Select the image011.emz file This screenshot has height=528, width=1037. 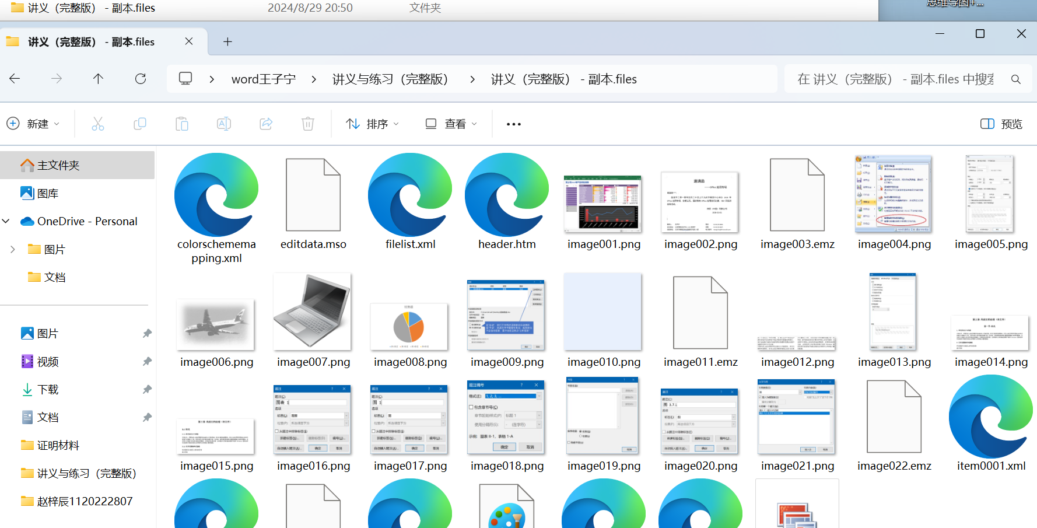click(x=700, y=313)
